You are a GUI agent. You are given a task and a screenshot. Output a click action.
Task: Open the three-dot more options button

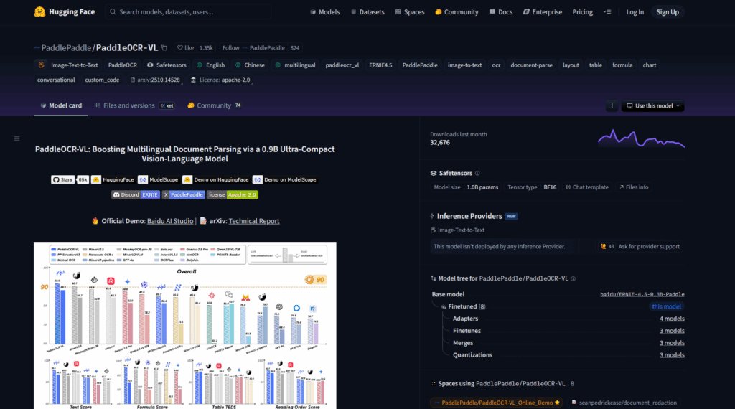pyautogui.click(x=612, y=106)
